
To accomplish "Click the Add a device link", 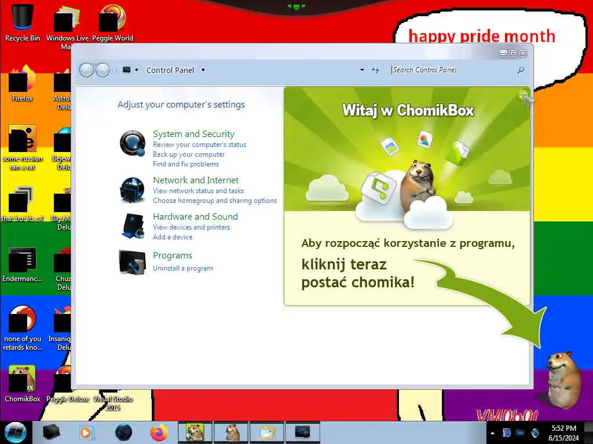I will [173, 237].
